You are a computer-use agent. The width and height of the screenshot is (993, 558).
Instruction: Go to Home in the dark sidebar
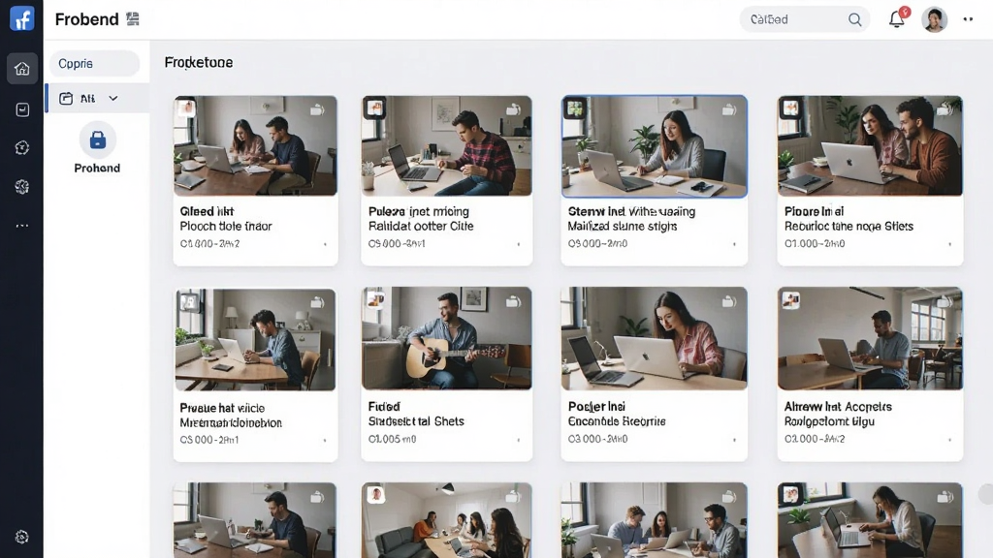click(x=22, y=69)
